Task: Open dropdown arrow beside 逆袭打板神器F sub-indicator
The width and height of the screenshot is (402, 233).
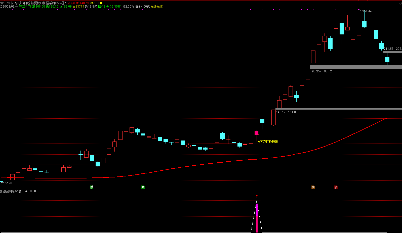Action: [1, 191]
